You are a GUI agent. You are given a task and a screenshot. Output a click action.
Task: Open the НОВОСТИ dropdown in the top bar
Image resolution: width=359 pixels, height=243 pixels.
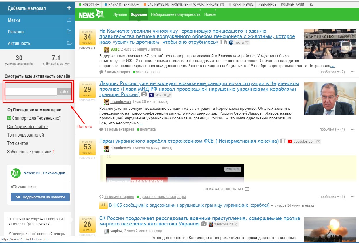click(x=89, y=5)
